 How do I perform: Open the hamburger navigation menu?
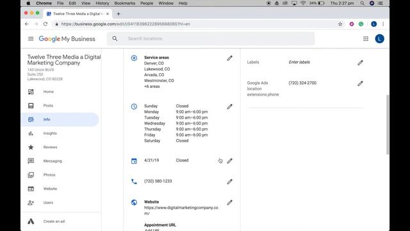31,38
